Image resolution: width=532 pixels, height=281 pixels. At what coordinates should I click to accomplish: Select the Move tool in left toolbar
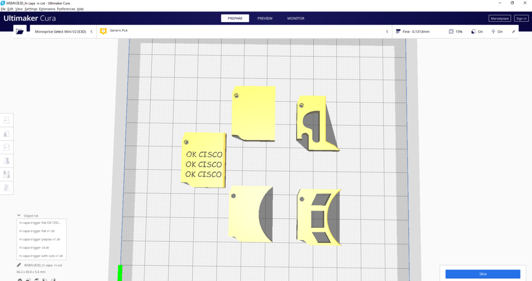point(7,120)
